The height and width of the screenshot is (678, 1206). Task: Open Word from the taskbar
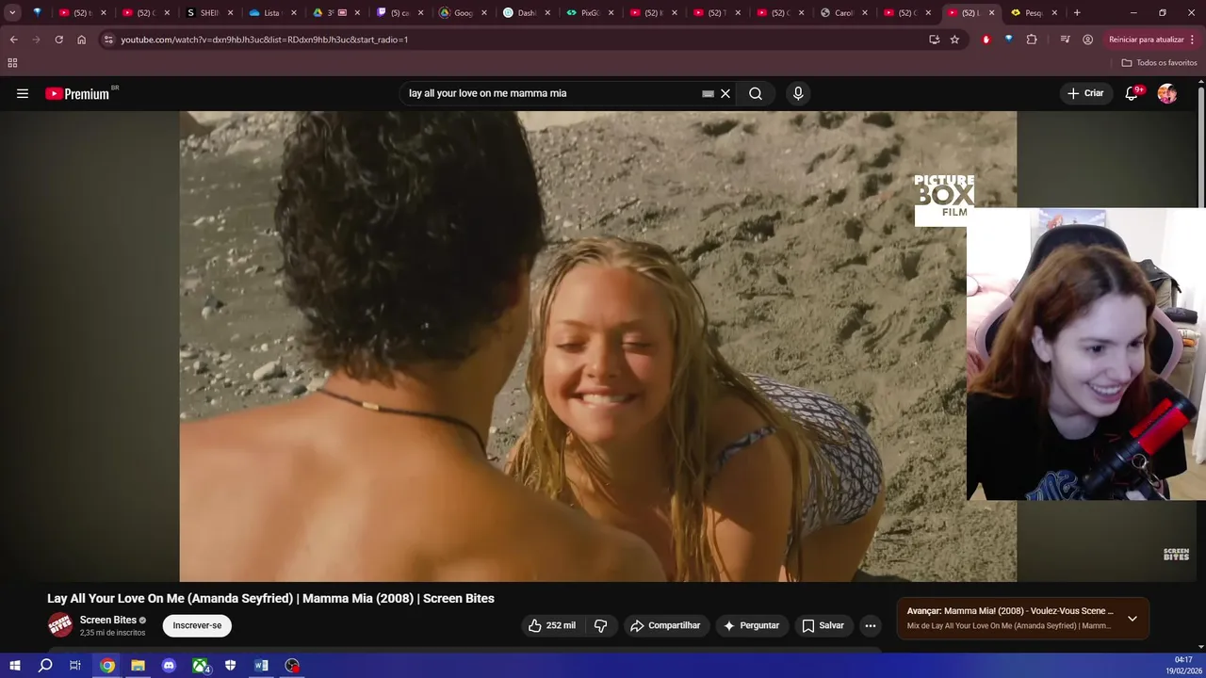coord(261,666)
